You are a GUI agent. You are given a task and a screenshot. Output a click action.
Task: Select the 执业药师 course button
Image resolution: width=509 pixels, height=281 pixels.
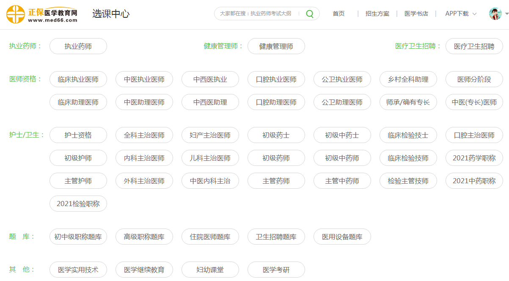pos(78,46)
